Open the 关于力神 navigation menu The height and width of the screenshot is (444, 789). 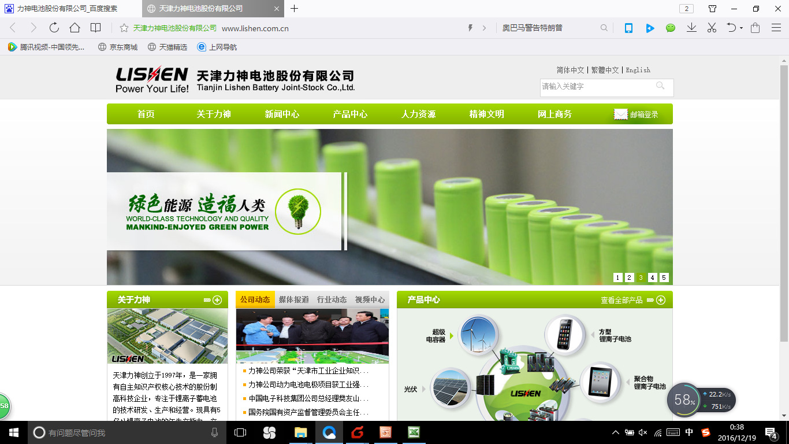click(214, 114)
